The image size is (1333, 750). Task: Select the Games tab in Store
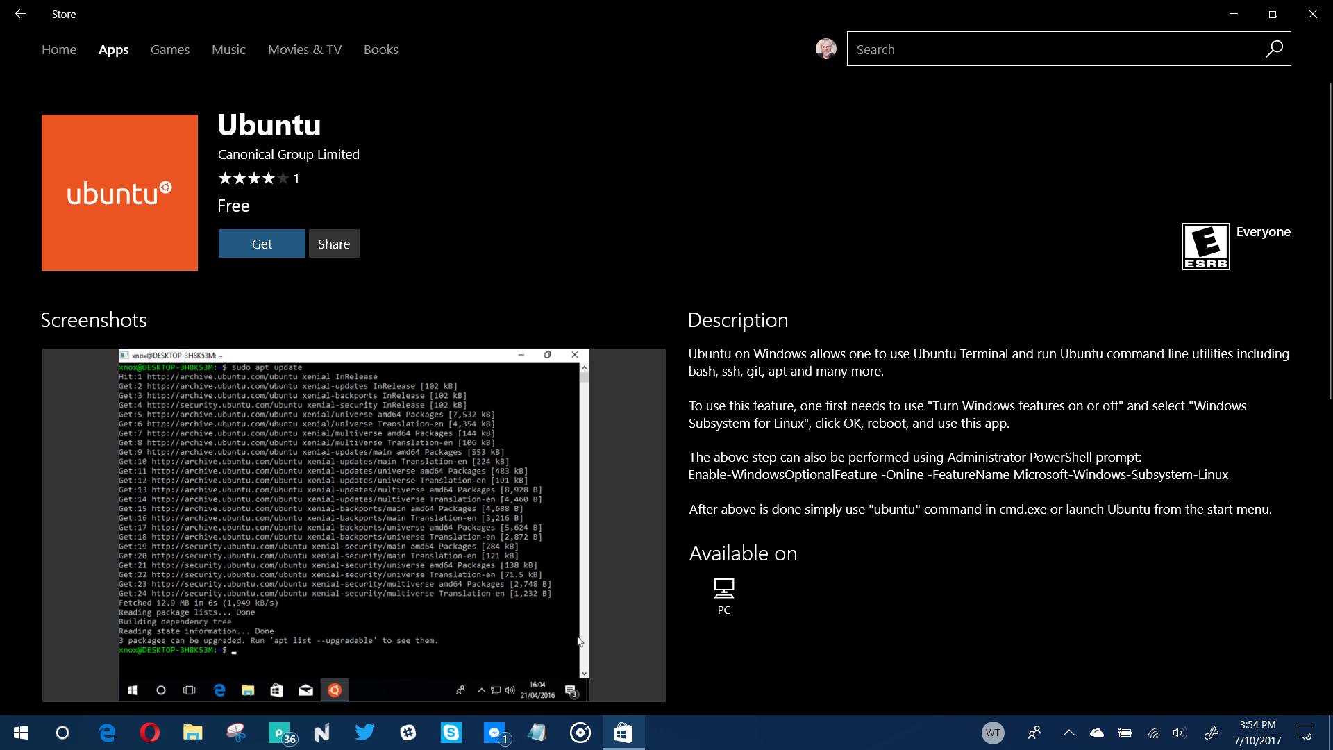tap(169, 49)
